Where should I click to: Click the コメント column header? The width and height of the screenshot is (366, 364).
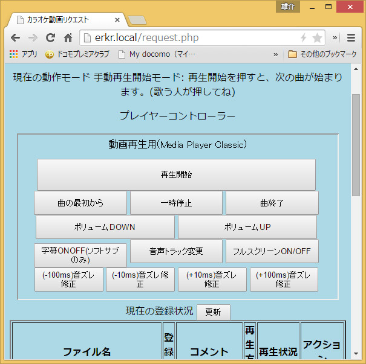click(209, 351)
